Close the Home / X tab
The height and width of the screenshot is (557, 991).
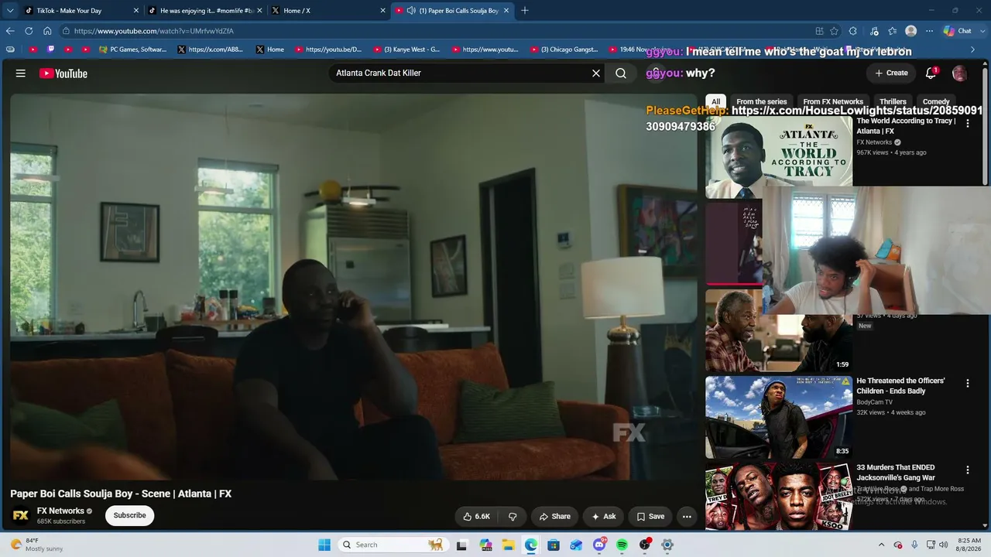click(382, 11)
